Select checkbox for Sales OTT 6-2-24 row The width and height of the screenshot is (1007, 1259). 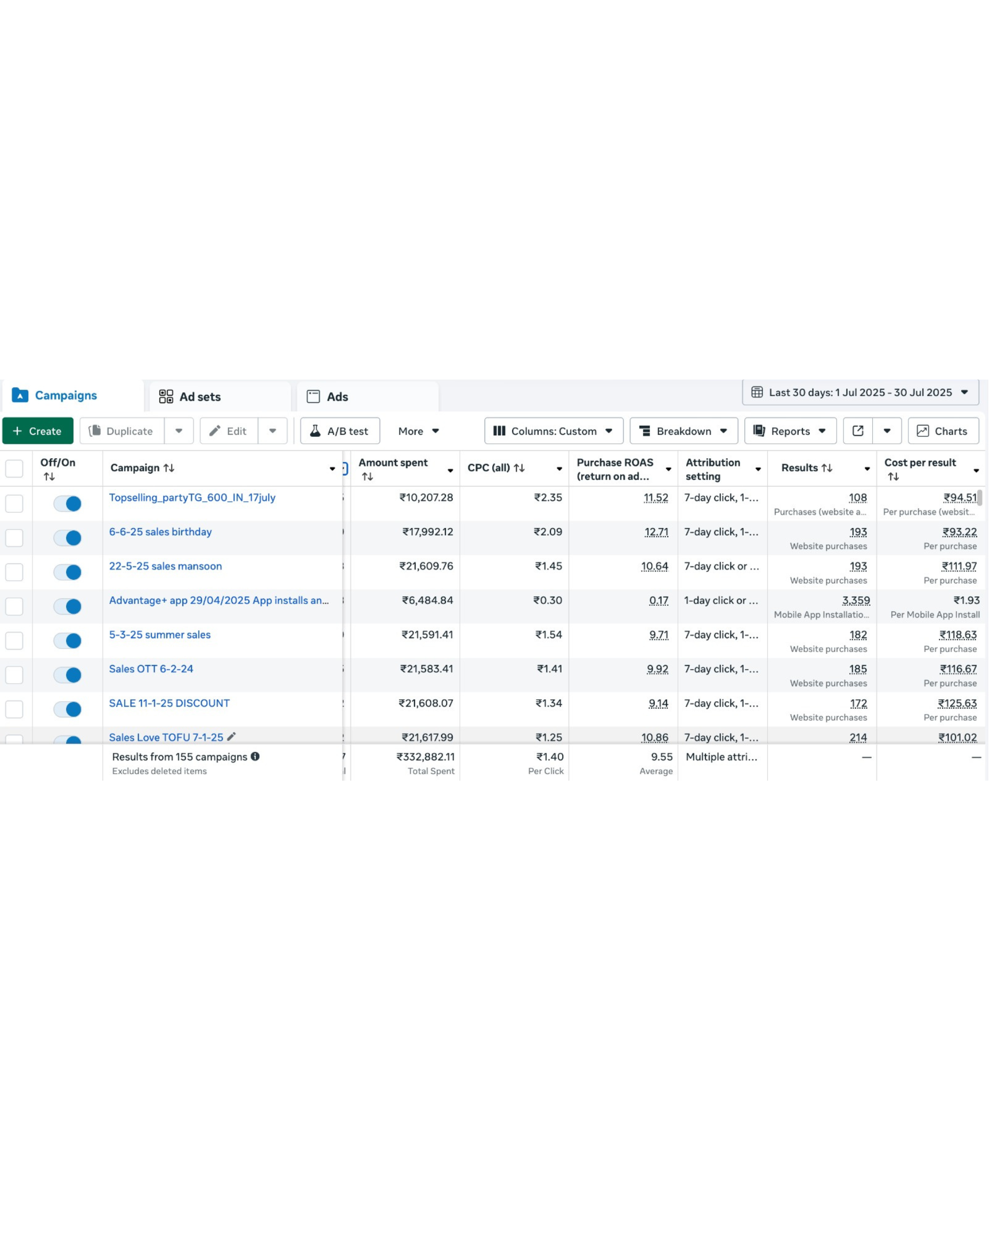point(14,675)
